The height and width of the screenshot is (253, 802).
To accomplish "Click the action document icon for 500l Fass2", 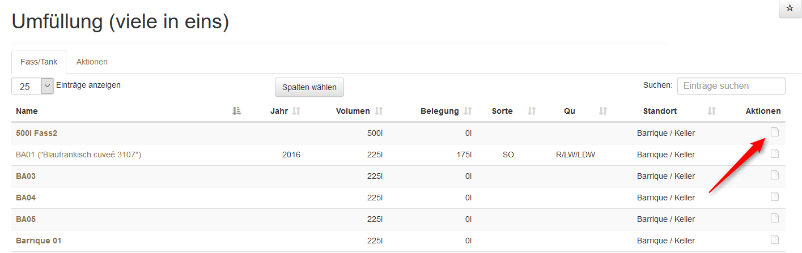I will click(775, 132).
